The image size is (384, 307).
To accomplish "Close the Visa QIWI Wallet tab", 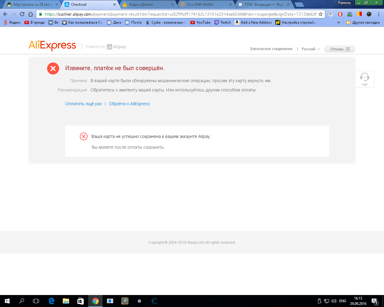I will click(x=230, y=4).
